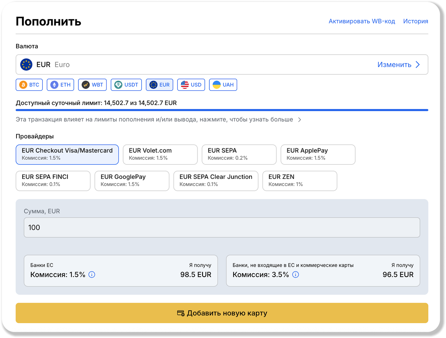Click info icon next to 3.5% commission
Viewport: 446px width, 338px height.
tap(295, 275)
